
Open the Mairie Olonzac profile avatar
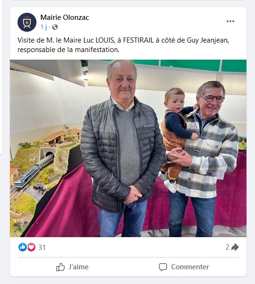pos(27,22)
